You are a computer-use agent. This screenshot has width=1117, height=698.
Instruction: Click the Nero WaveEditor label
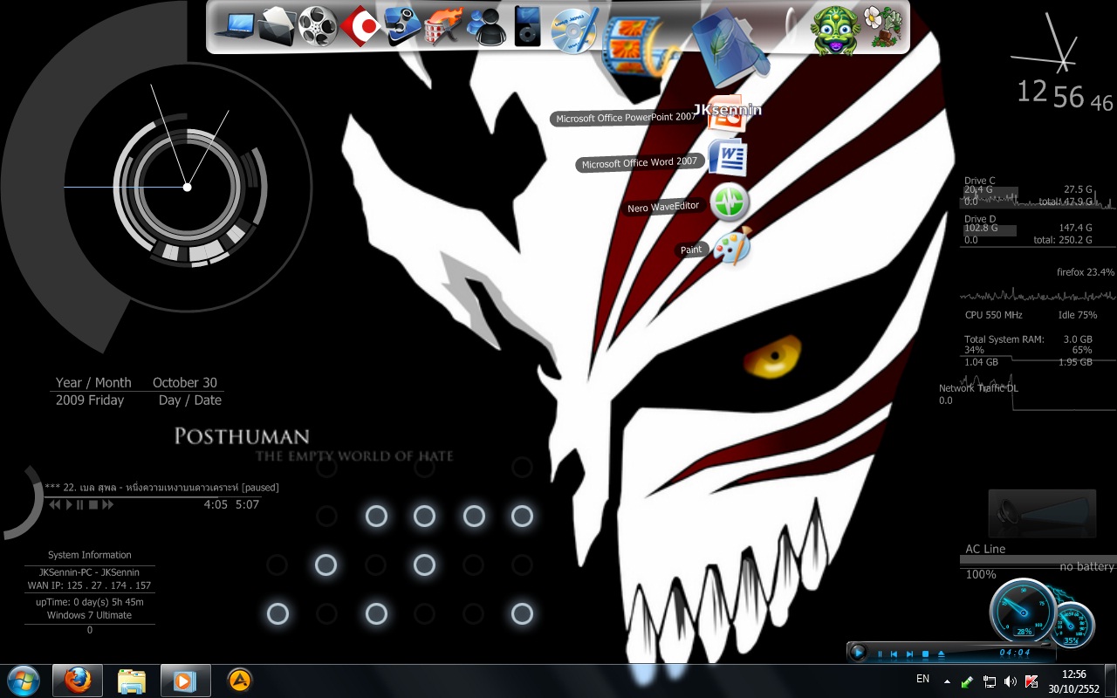click(663, 208)
